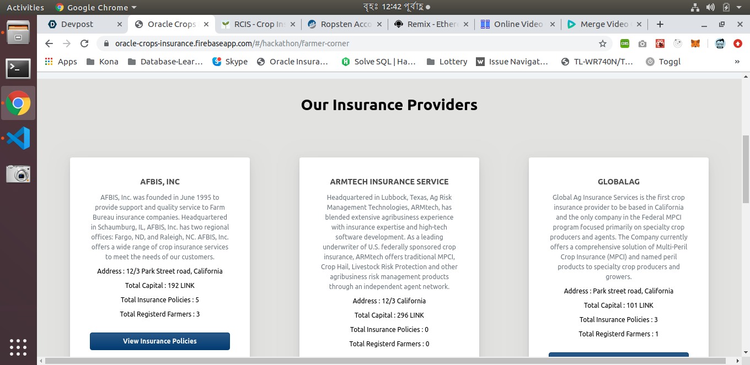
Task: Reload the current page
Action: (x=84, y=43)
